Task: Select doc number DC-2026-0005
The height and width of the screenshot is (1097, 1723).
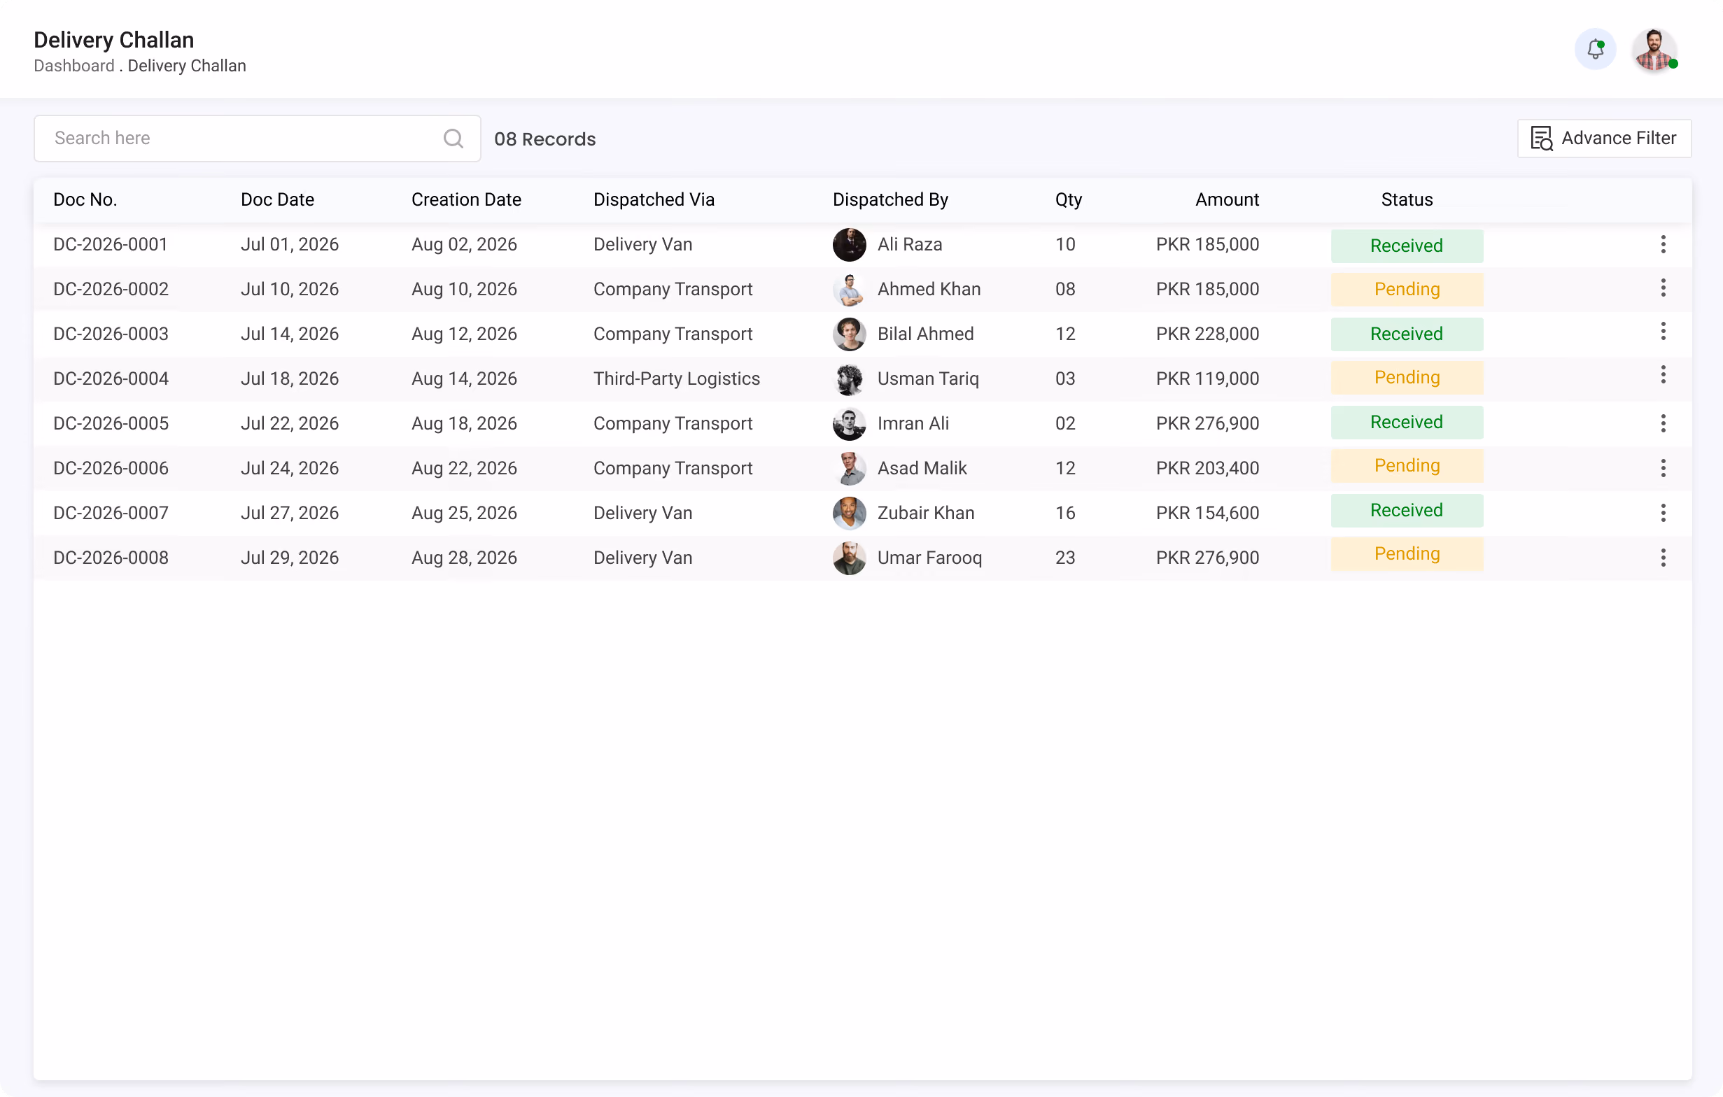Action: [111, 424]
